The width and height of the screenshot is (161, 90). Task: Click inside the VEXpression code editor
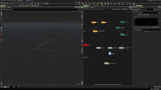(x=146, y=22)
